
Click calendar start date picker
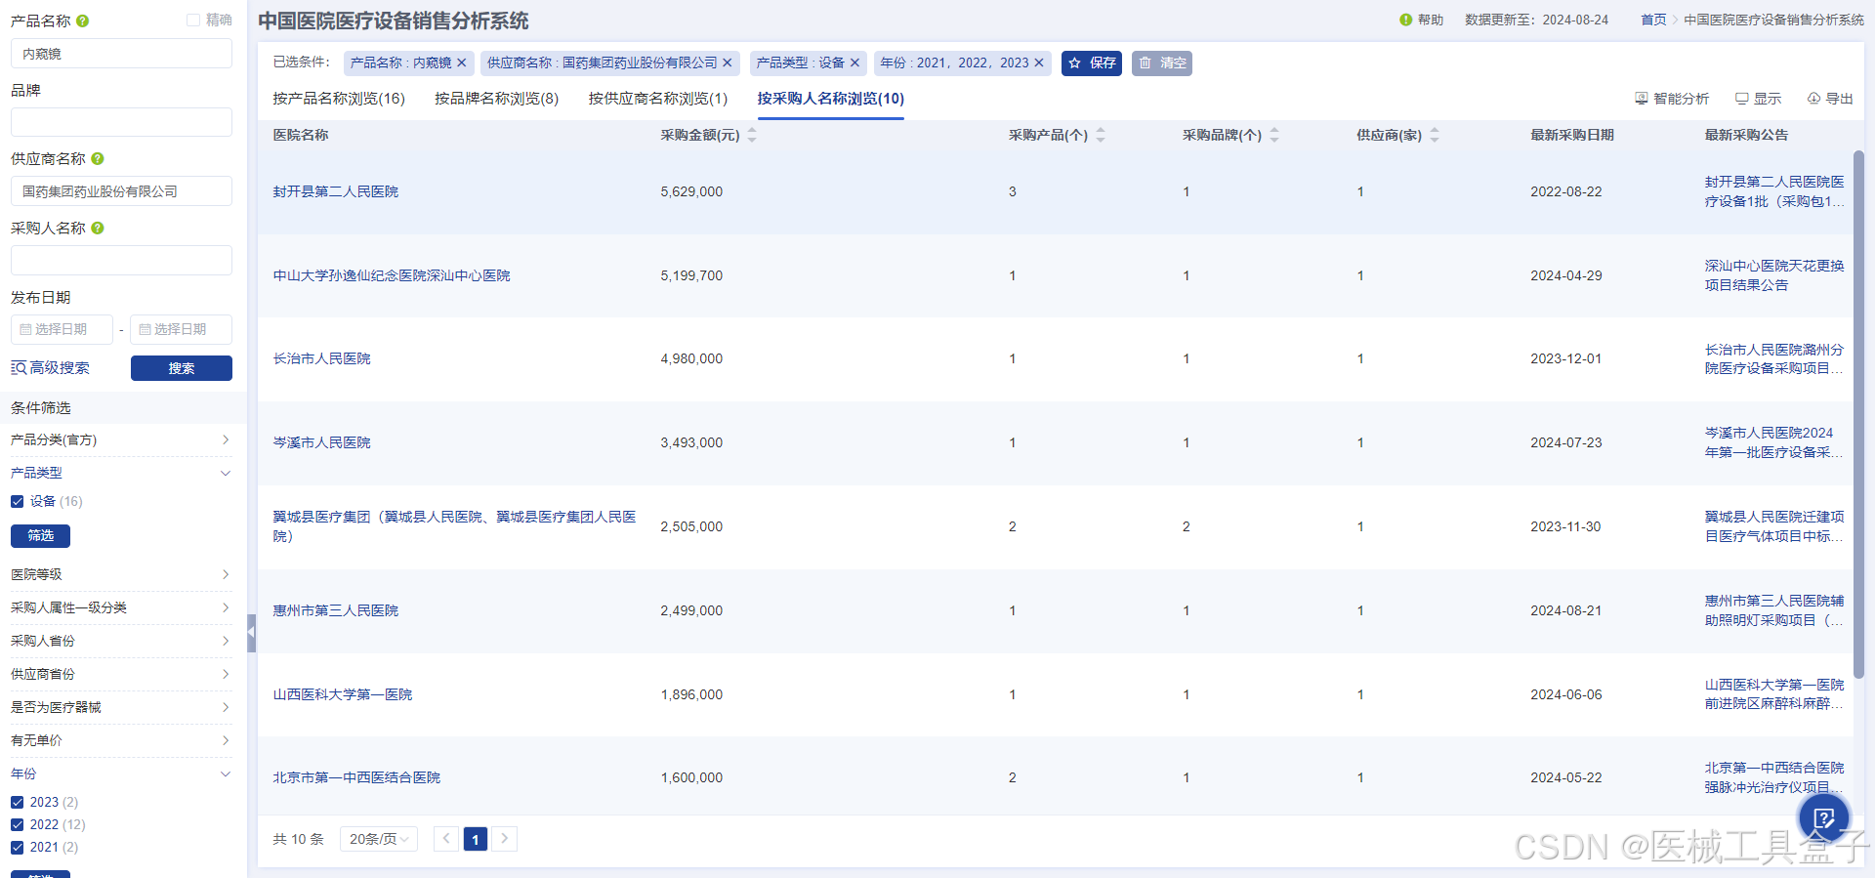tap(62, 329)
